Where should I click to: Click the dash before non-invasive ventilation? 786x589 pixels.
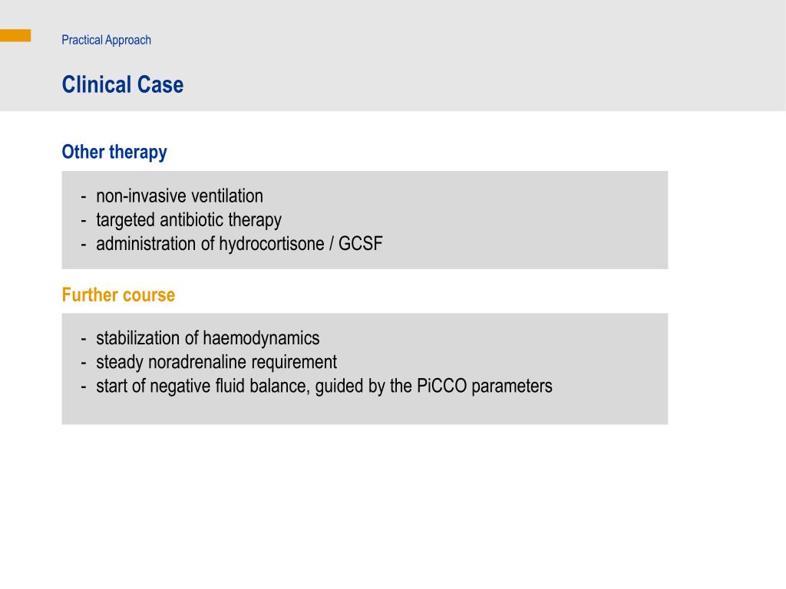(84, 197)
